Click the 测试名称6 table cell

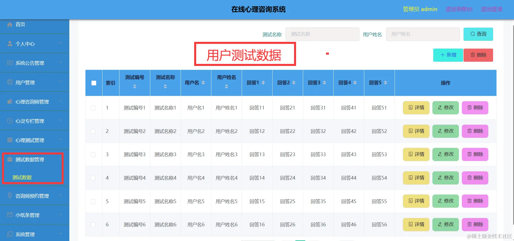[x=165, y=225]
